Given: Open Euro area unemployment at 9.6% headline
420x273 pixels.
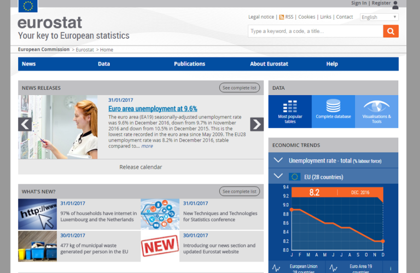Looking at the screenshot, I should pos(153,108).
